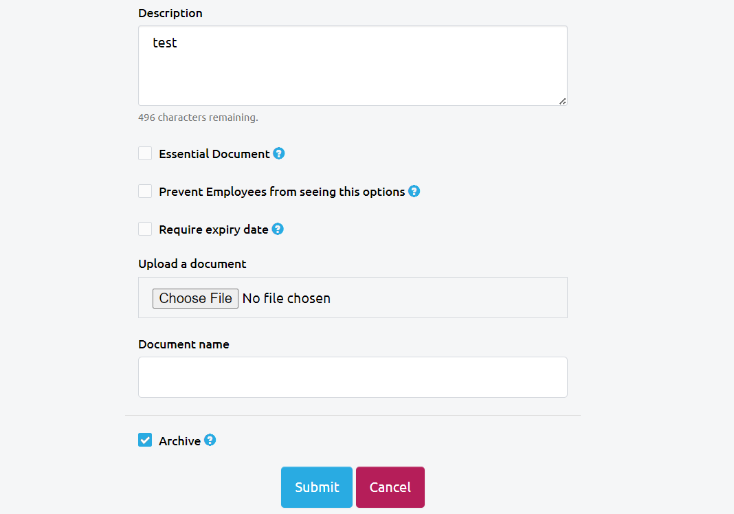Enable the Essential Document checkbox
This screenshot has width=734, height=514.
[145, 153]
